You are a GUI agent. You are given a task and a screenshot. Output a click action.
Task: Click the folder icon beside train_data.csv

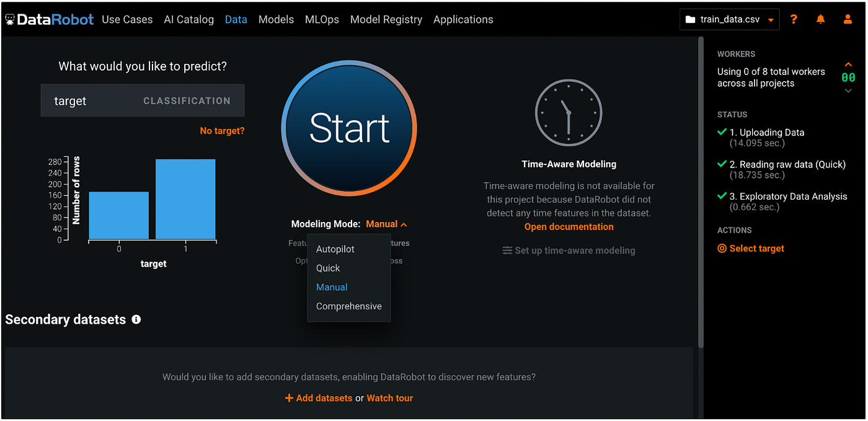(690, 19)
